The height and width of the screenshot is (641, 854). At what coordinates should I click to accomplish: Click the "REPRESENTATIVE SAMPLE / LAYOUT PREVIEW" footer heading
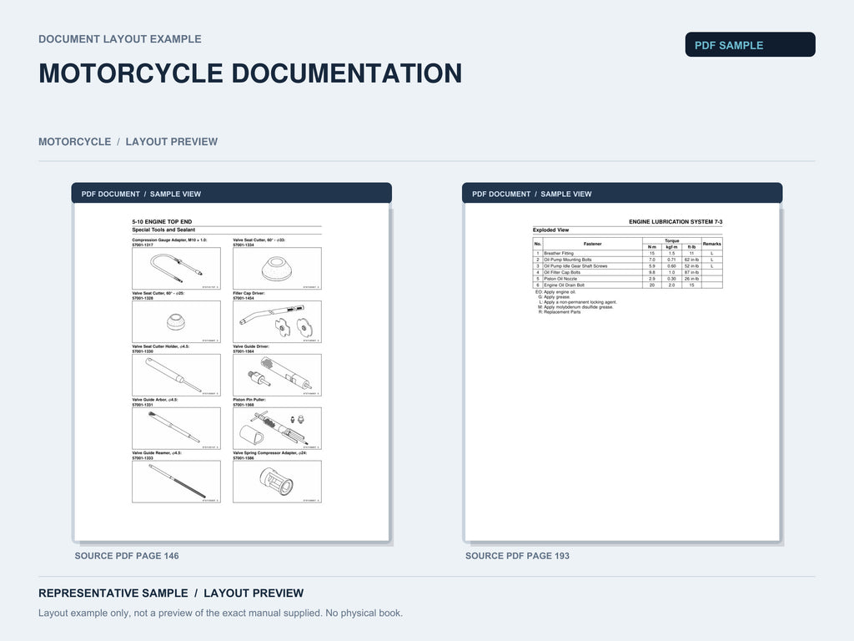[x=171, y=593]
